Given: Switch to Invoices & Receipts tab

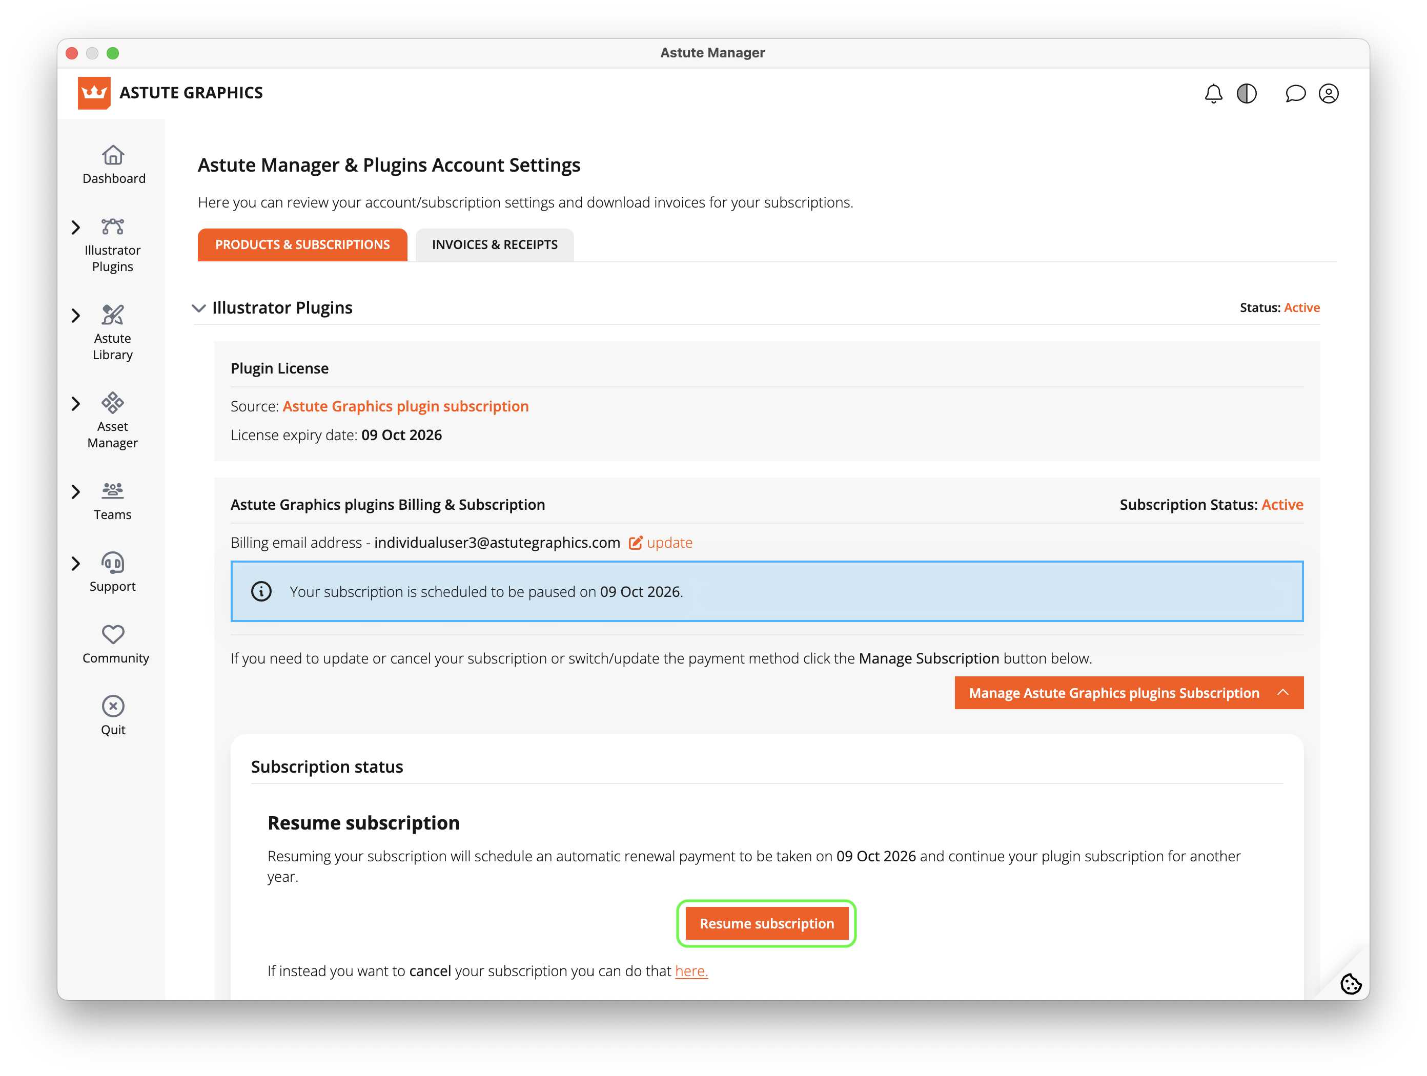Looking at the screenshot, I should point(494,245).
